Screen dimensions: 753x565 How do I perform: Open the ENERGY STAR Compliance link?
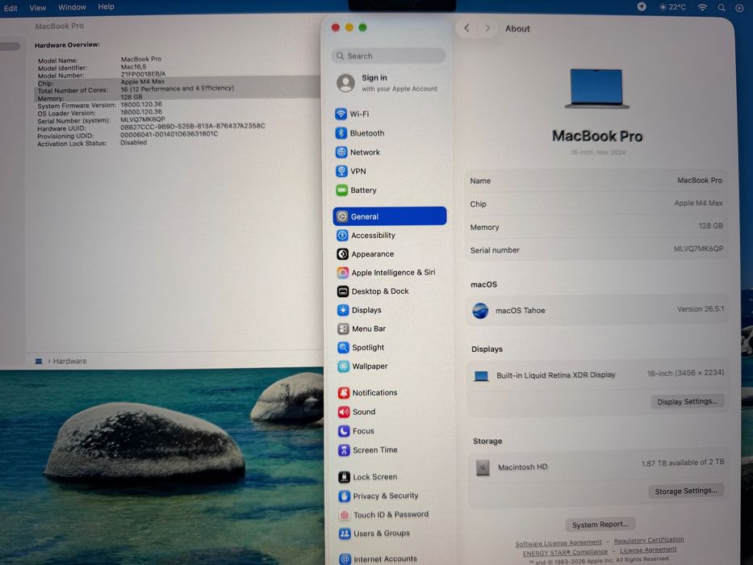pos(565,553)
